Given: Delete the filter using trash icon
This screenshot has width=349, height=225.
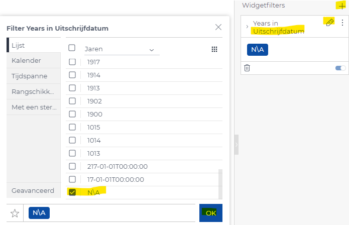Looking at the screenshot, I should click(x=247, y=68).
